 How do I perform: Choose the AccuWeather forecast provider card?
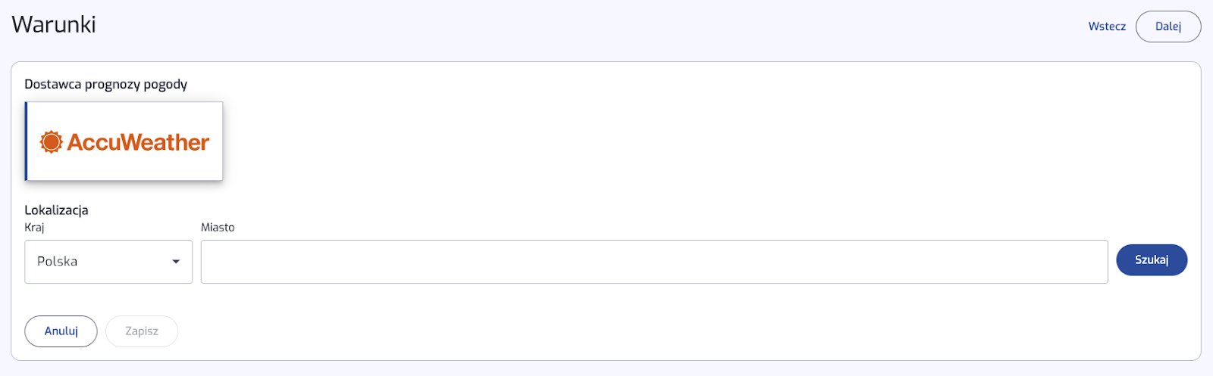124,141
